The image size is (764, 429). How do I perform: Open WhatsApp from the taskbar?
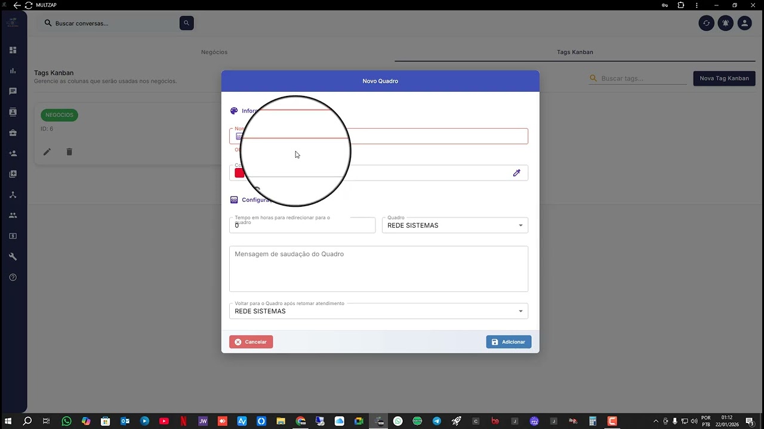click(66, 421)
